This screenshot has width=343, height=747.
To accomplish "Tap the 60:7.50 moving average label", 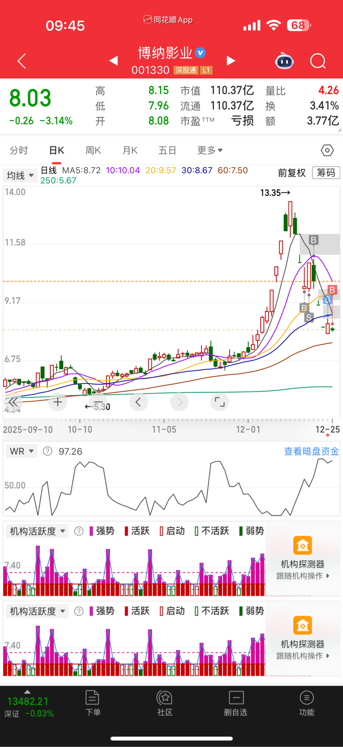I will (x=233, y=171).
